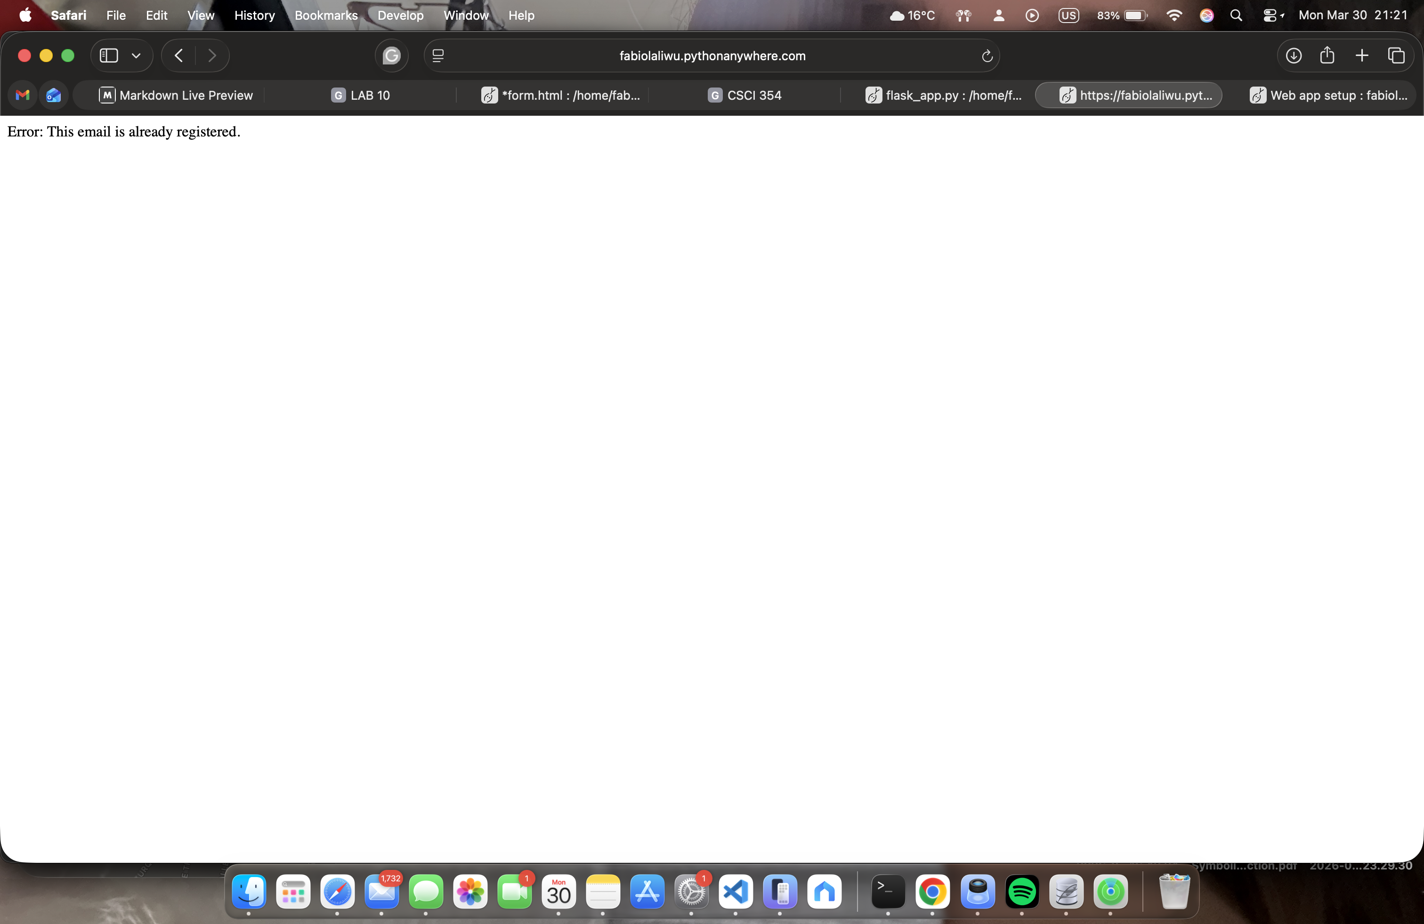Click the address bar URL field
The height and width of the screenshot is (924, 1424).
point(712,56)
